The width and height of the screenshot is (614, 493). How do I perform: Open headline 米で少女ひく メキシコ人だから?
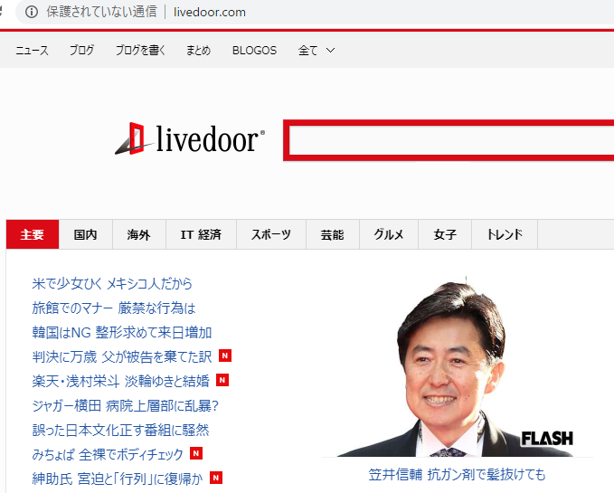112,283
